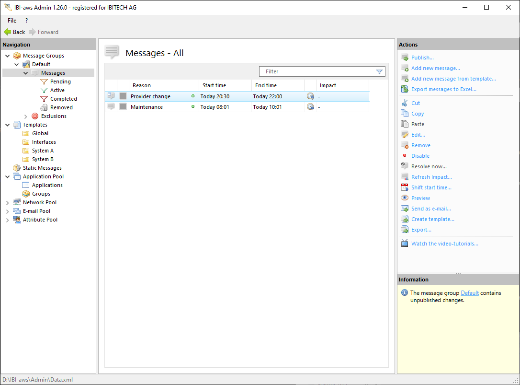Click Export messages to Excel link
520x385 pixels.
443,89
